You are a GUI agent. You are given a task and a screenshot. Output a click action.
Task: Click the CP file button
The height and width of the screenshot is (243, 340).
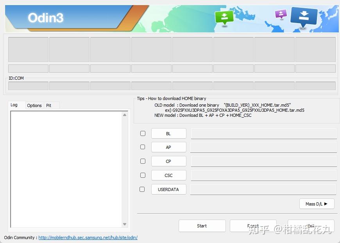(x=169, y=161)
